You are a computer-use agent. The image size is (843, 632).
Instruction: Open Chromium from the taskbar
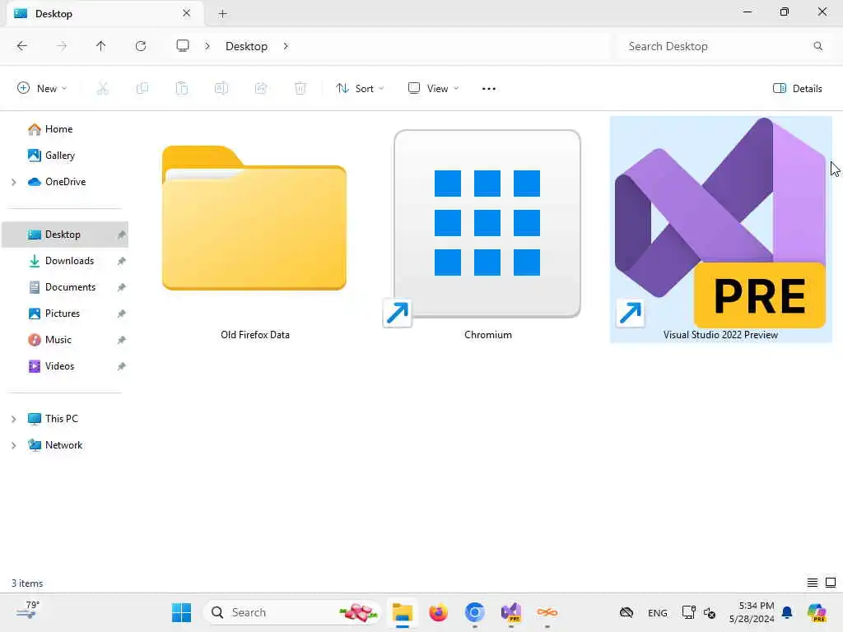click(x=475, y=612)
